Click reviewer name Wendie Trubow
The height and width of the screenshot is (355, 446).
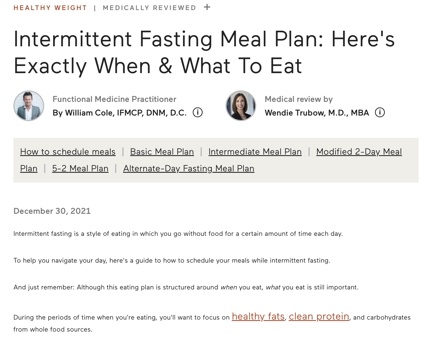[x=317, y=113]
